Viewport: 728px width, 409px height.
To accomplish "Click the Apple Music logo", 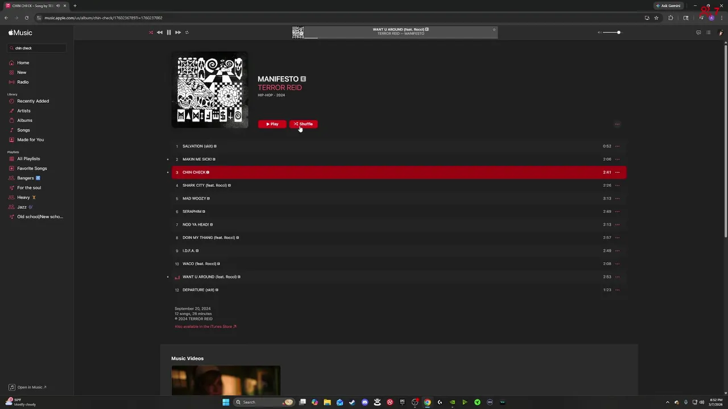I will tap(20, 33).
